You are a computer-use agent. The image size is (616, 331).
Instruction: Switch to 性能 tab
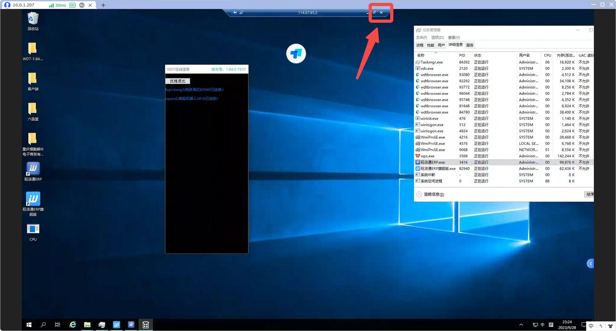[430, 45]
